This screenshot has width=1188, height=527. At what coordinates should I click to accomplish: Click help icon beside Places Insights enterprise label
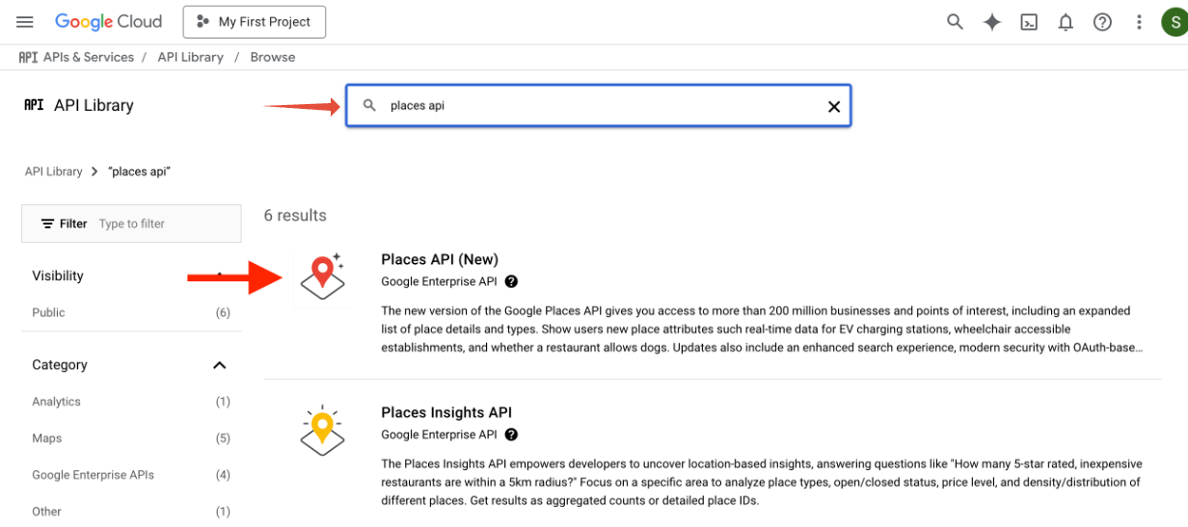coord(511,435)
